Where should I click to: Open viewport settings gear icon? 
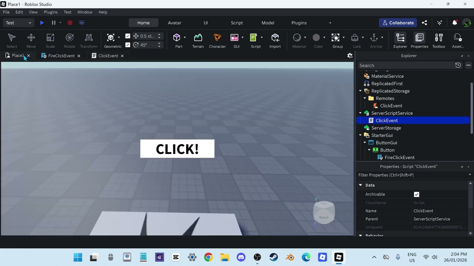[350, 56]
